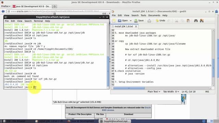Click the Oracle BSD License link
Screen dimensions: 219x123
point(127,109)
